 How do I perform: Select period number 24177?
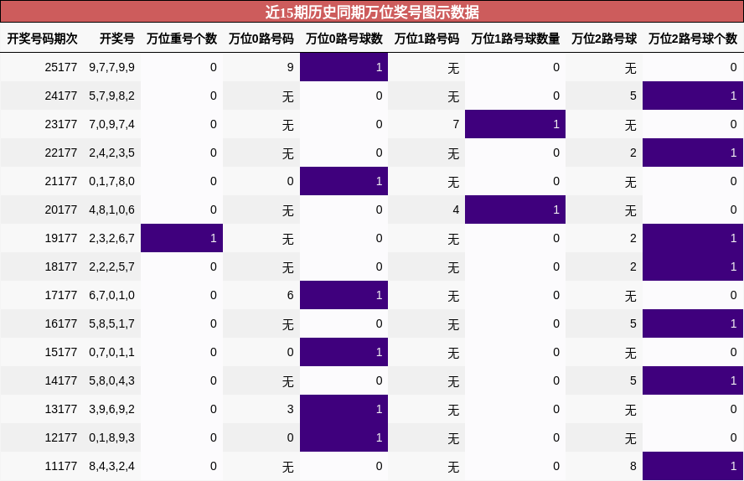pyautogui.click(x=60, y=96)
